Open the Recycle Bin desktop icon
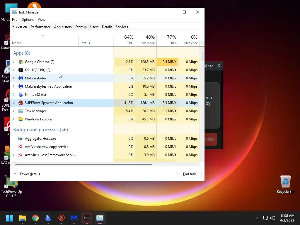The image size is (300, 225). 285,184
